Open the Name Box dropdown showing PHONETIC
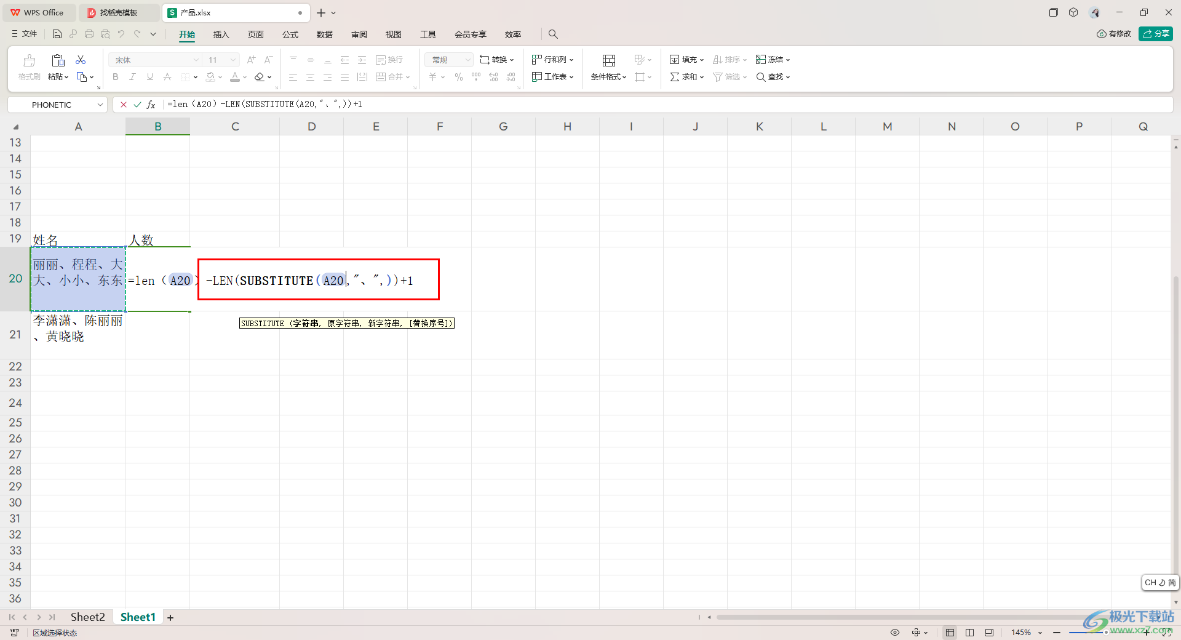1181x640 pixels. coord(100,105)
